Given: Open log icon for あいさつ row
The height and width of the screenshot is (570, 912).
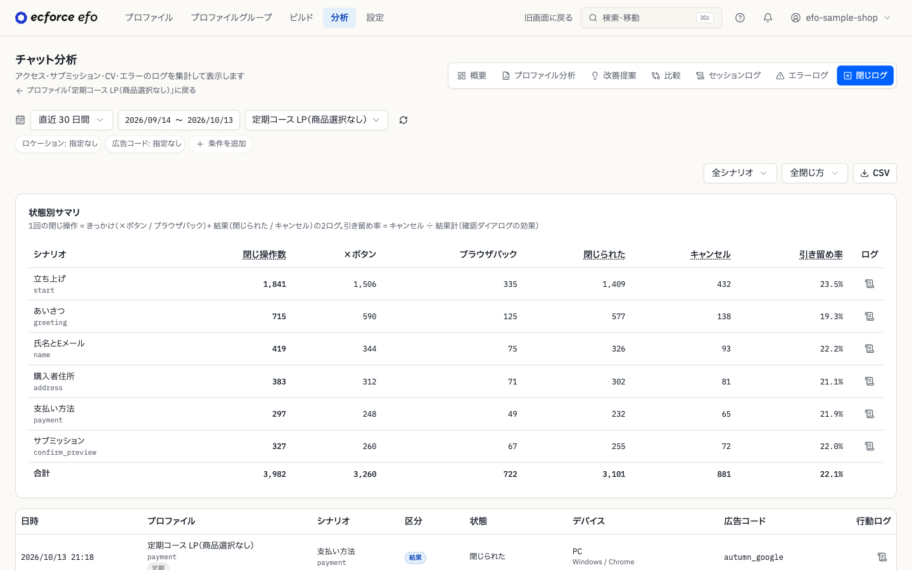Looking at the screenshot, I should point(870,316).
